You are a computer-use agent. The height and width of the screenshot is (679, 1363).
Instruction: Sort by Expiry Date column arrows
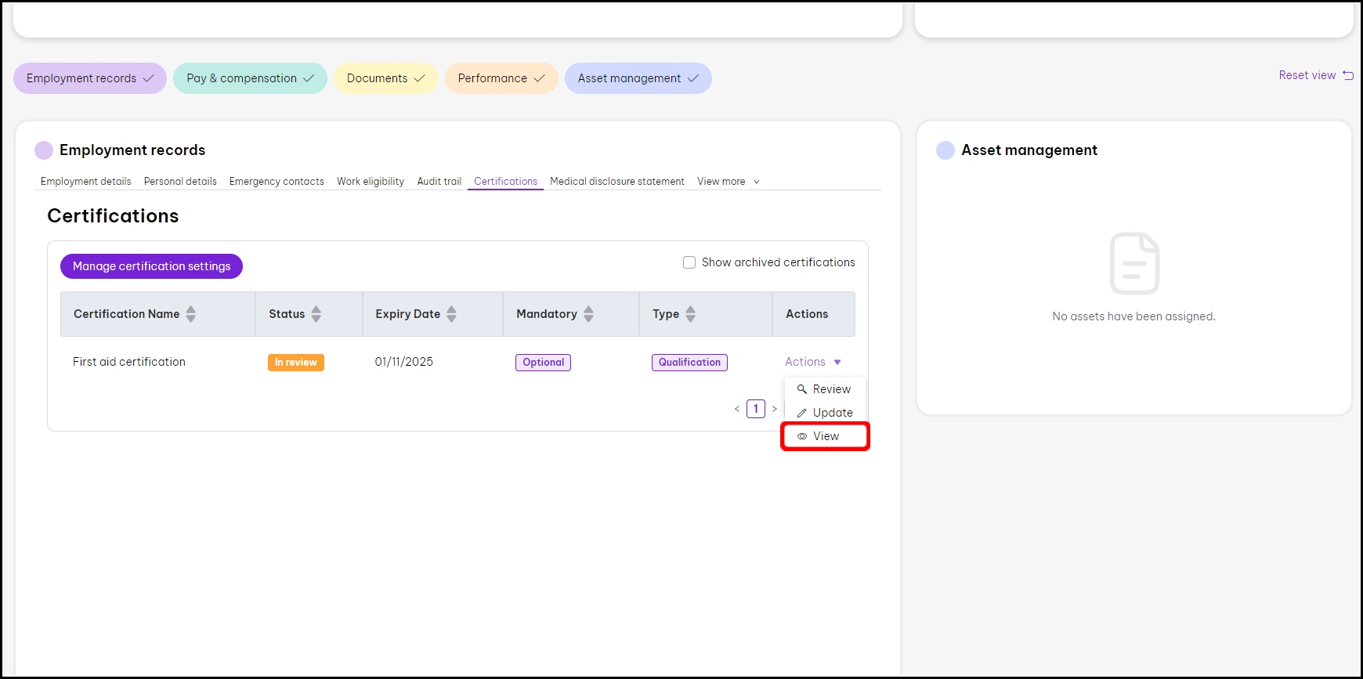452,314
